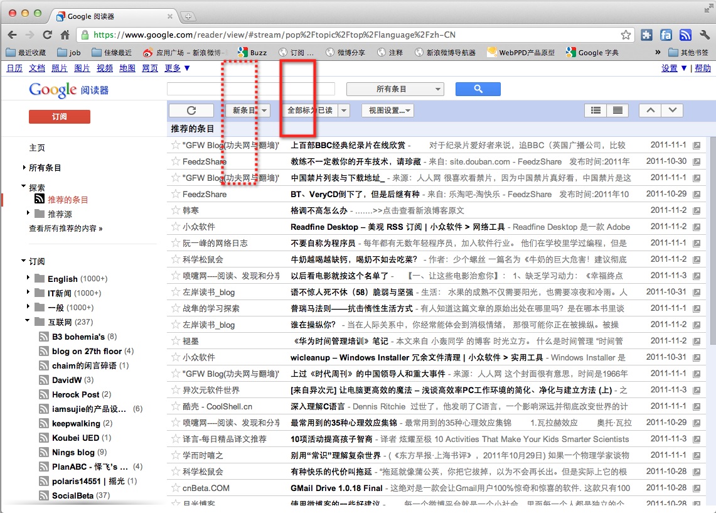Screen dimensions: 716x513
Task: Open original page icon for 韩寒 row
Action: pos(697,210)
